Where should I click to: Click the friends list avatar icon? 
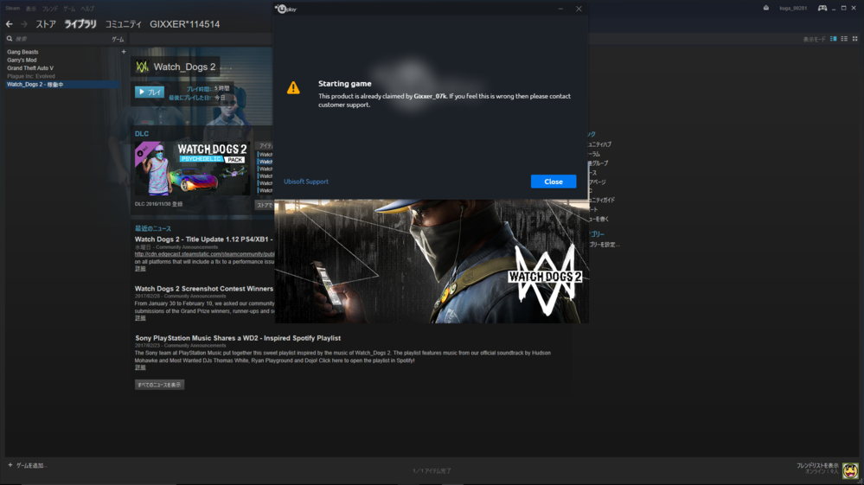coord(849,469)
